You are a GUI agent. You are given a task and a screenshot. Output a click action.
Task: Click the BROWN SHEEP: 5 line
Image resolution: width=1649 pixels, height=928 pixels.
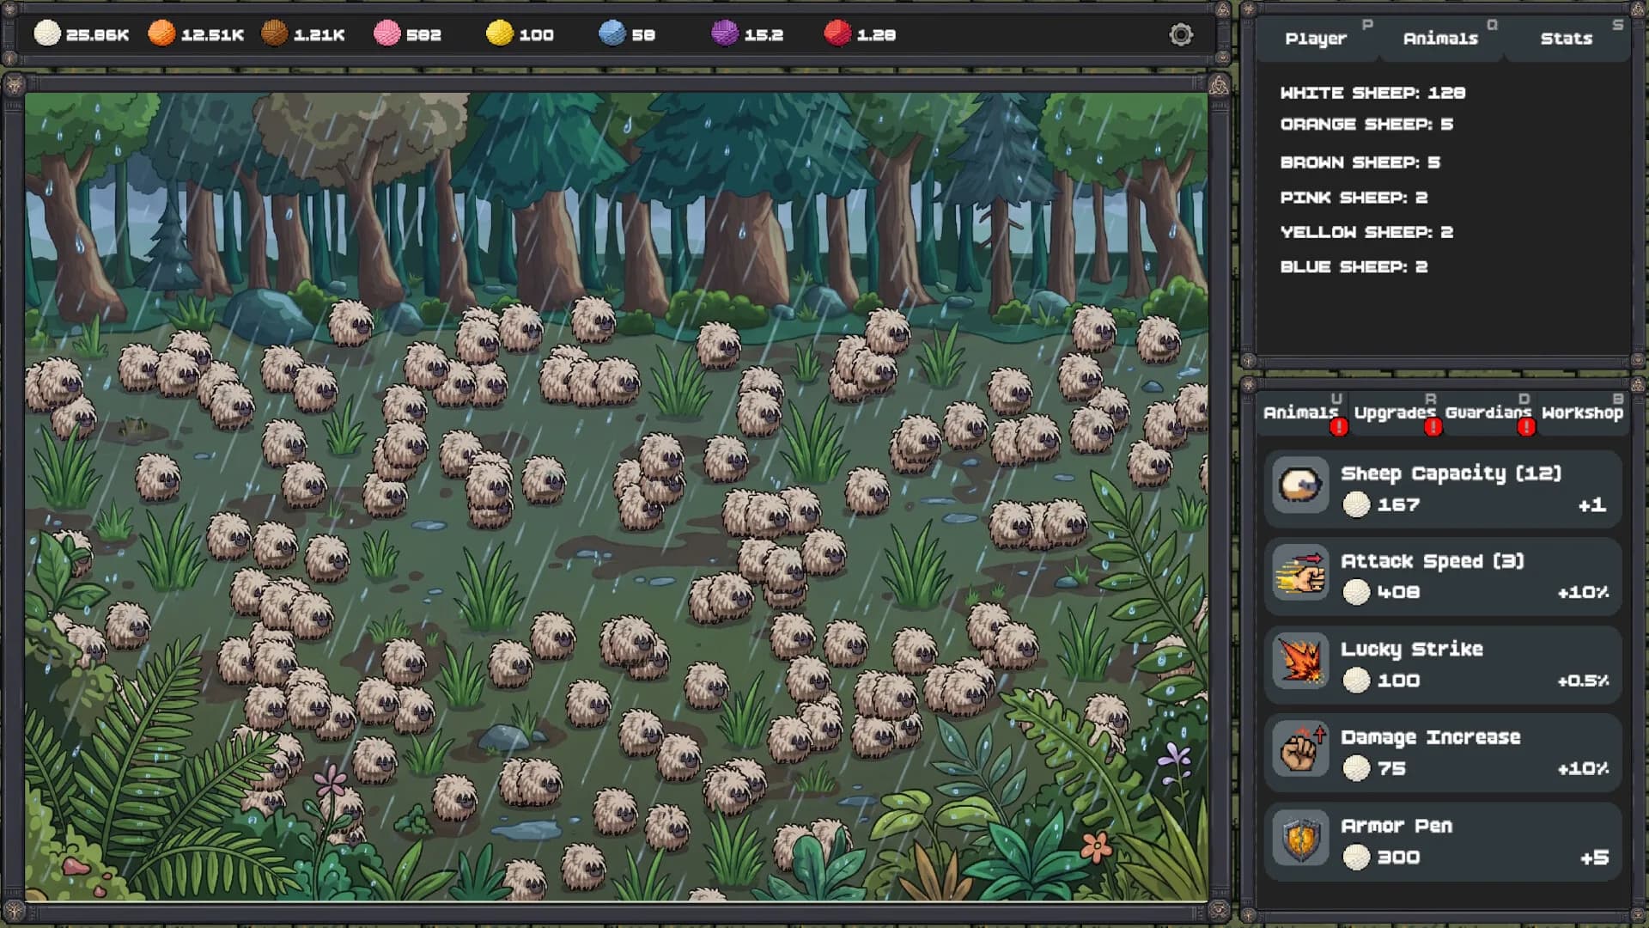pyautogui.click(x=1360, y=162)
